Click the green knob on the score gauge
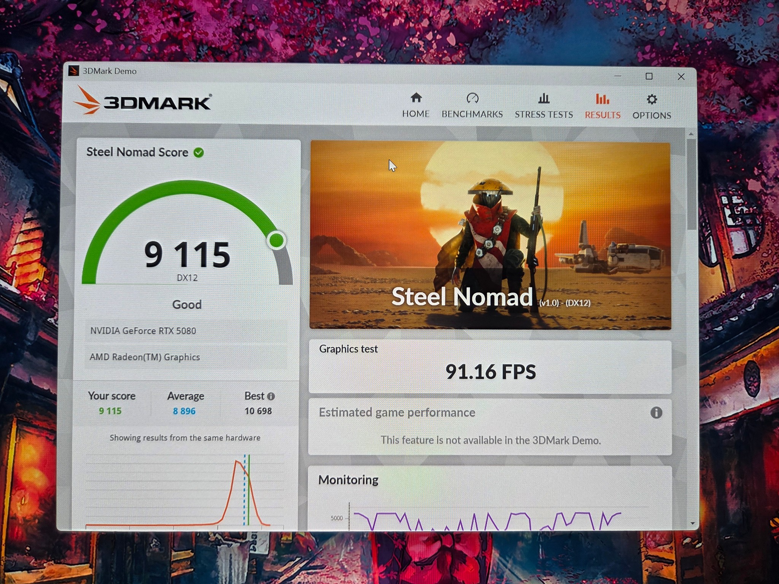 (x=277, y=240)
